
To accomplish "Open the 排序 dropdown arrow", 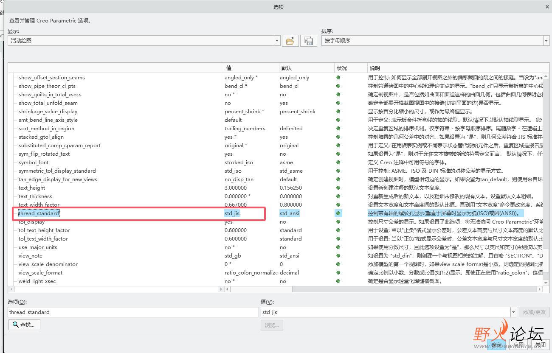I will [546, 41].
